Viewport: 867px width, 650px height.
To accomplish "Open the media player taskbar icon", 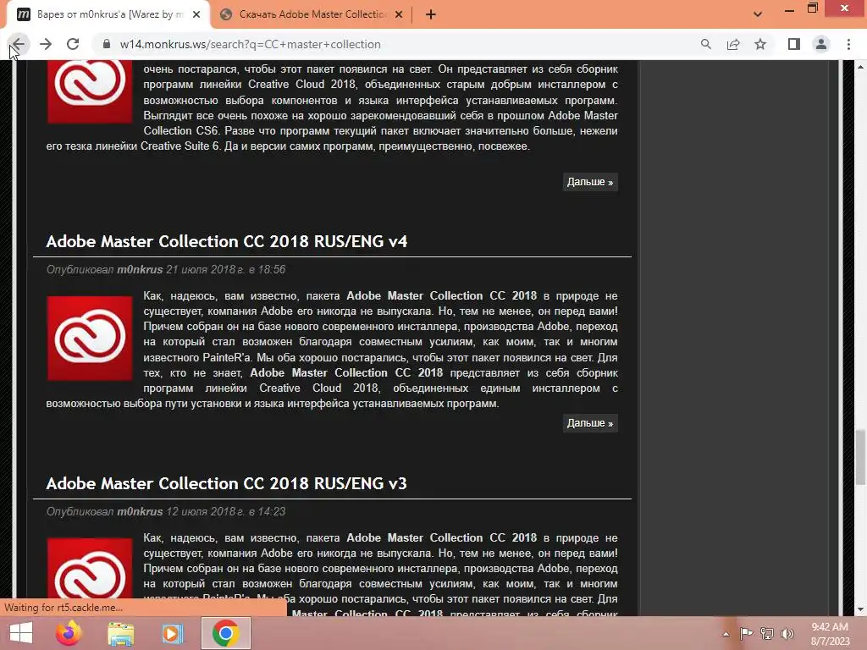I will click(x=172, y=633).
